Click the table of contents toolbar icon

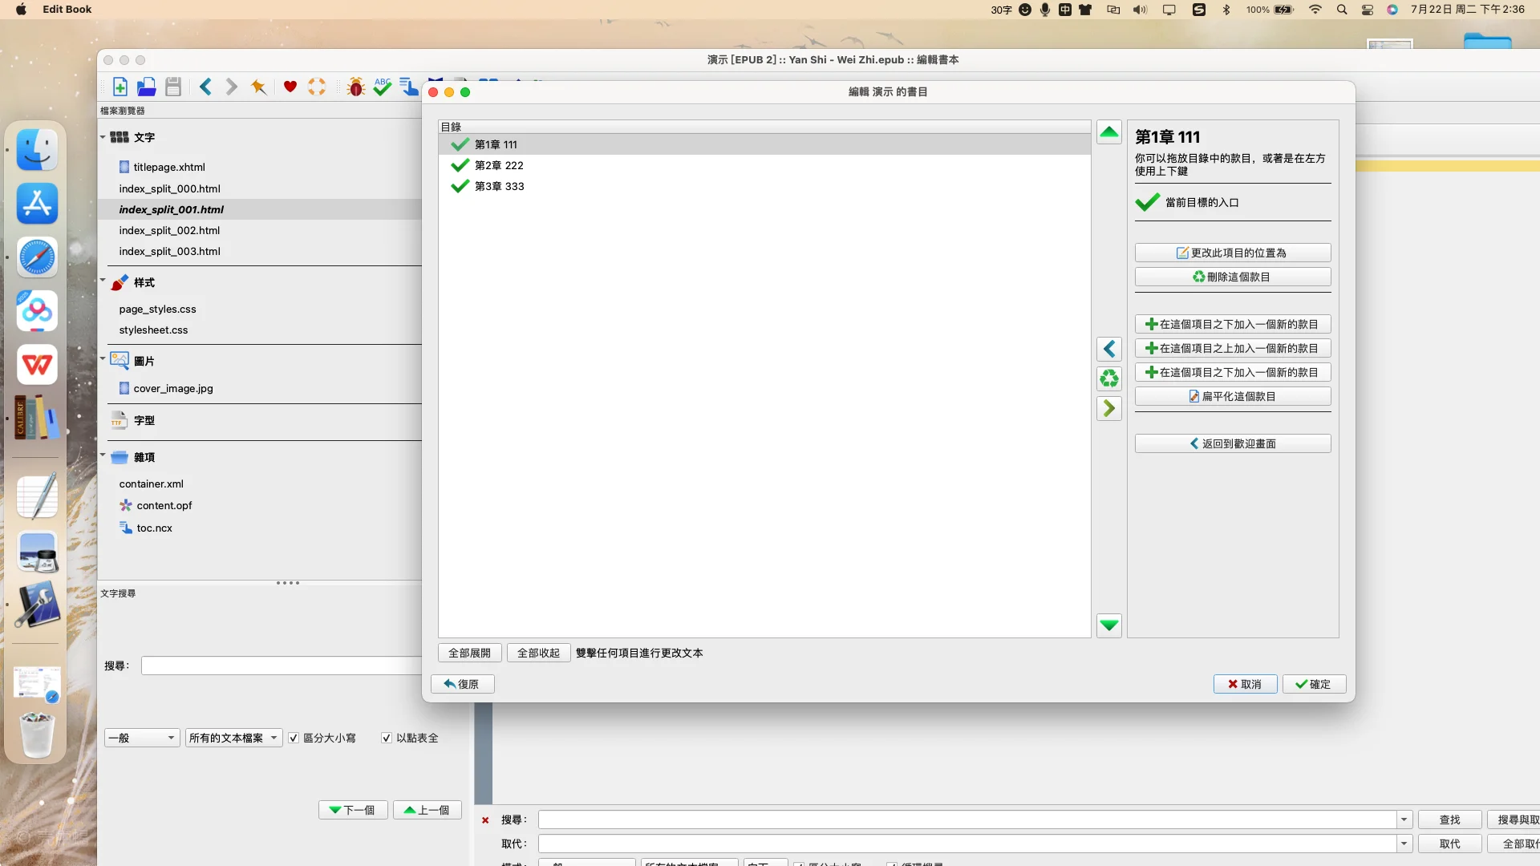pyautogui.click(x=409, y=87)
